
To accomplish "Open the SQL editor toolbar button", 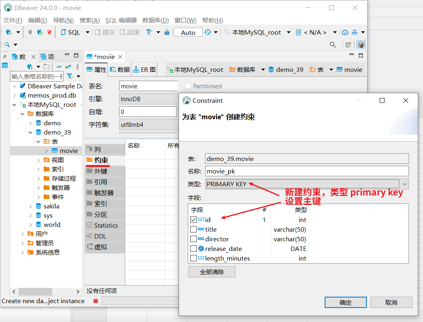I will click(x=70, y=33).
